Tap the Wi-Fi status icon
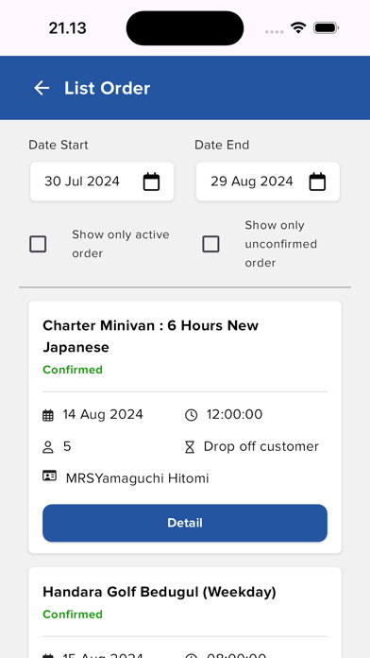 coord(298,28)
